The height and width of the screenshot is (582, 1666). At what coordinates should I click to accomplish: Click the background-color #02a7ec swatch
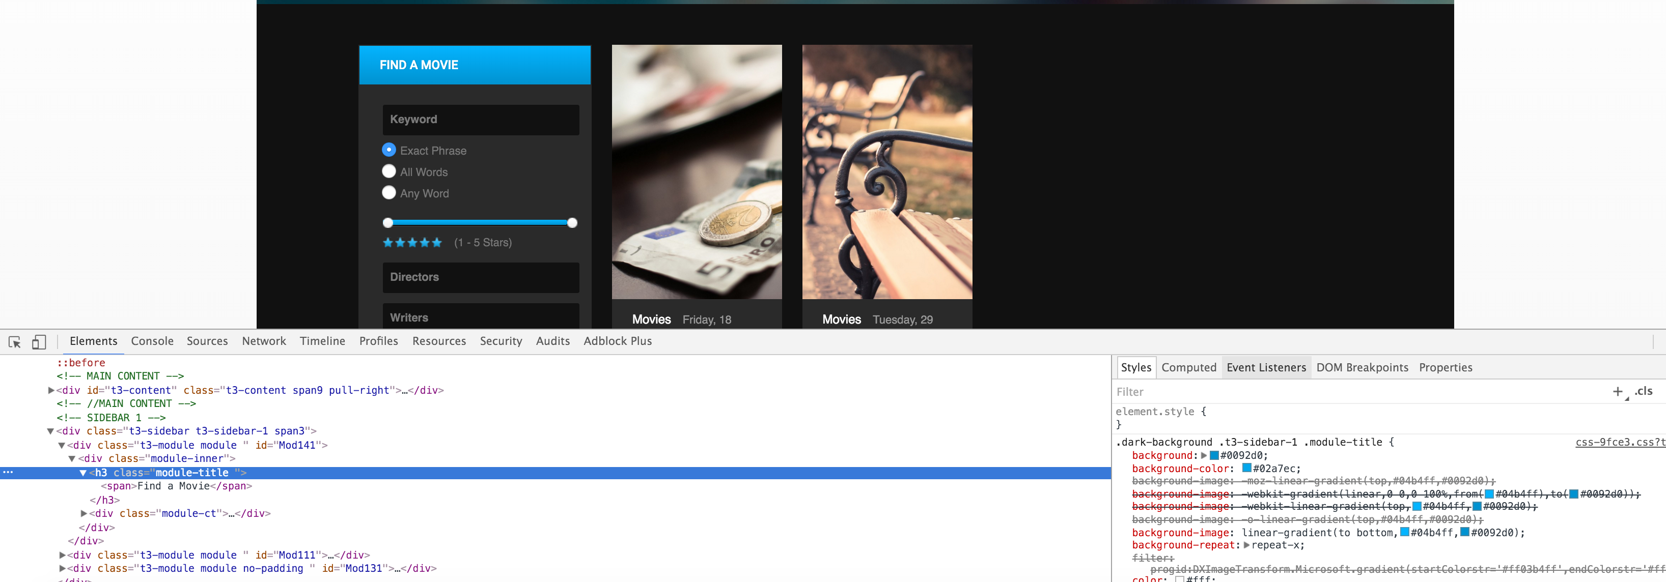(1246, 469)
